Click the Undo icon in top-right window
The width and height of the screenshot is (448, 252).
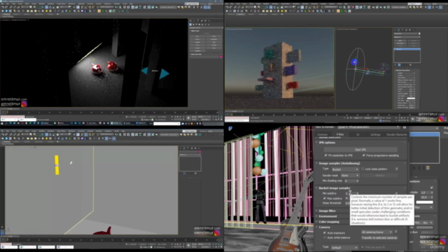pyautogui.click(x=227, y=7)
